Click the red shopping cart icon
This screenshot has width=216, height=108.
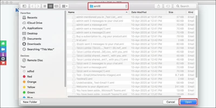[x=3, y=62]
